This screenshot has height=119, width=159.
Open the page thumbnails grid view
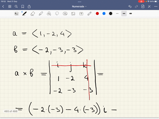click(10, 7)
